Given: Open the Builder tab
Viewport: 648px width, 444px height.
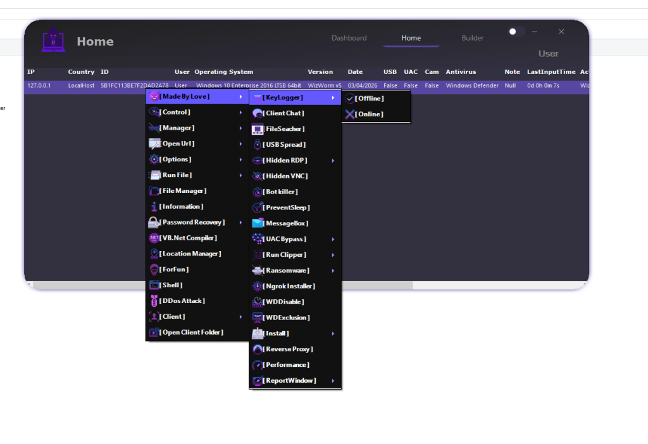Looking at the screenshot, I should point(472,37).
